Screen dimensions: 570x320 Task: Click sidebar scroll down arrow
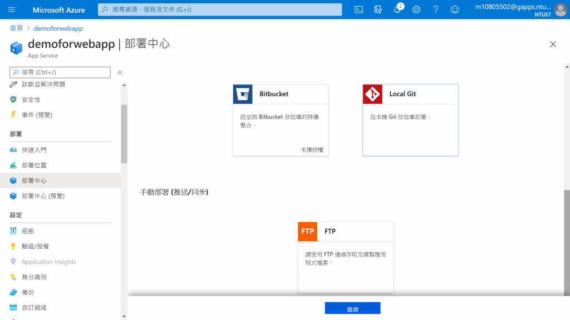tap(124, 316)
